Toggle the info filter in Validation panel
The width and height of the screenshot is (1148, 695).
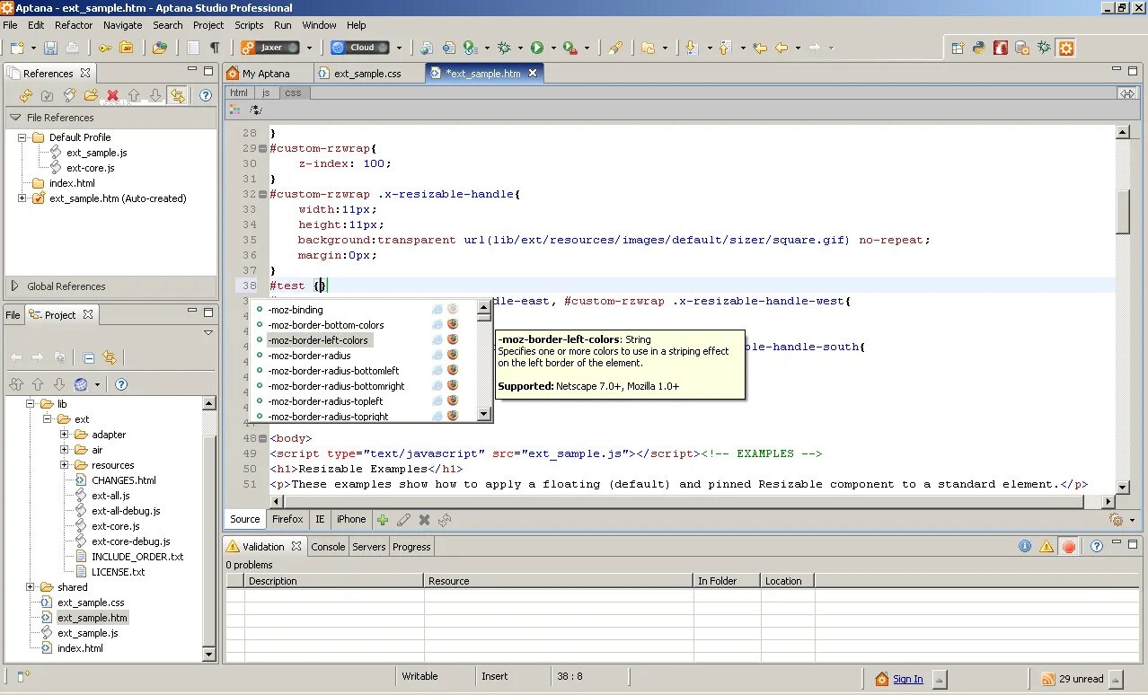[1025, 546]
